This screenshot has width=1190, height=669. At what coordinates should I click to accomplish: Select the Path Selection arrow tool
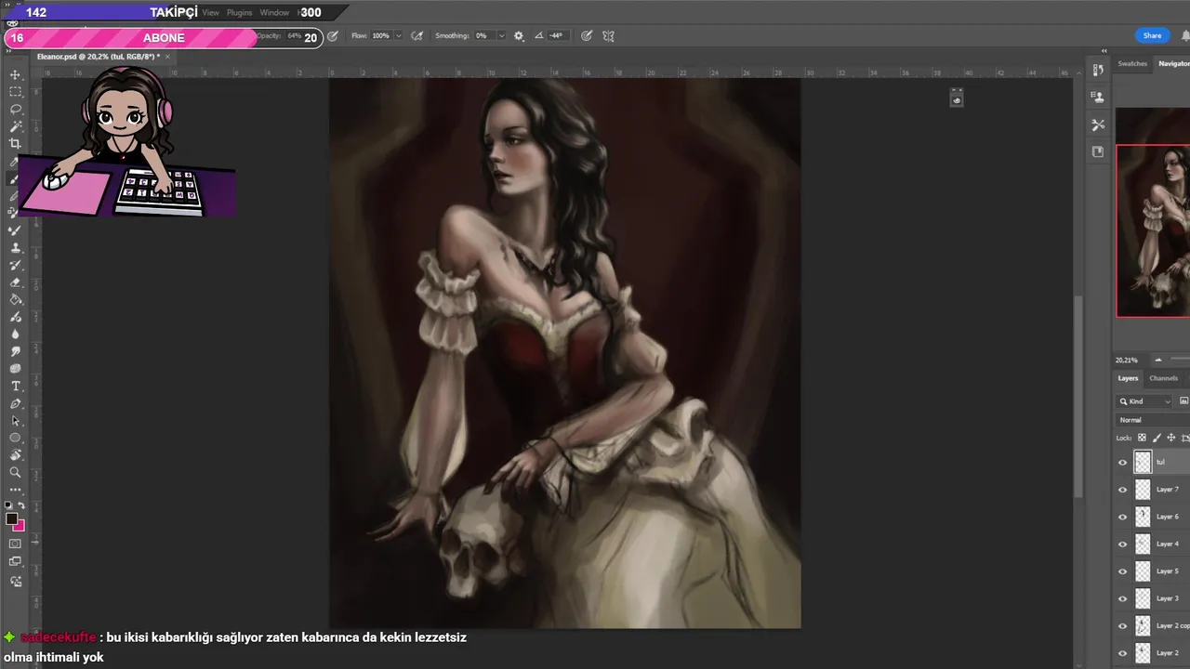(15, 420)
